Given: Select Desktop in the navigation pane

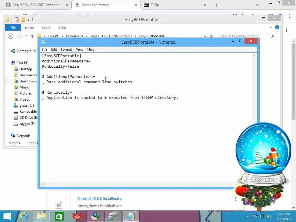Looking at the screenshot, I should tap(26, 69).
